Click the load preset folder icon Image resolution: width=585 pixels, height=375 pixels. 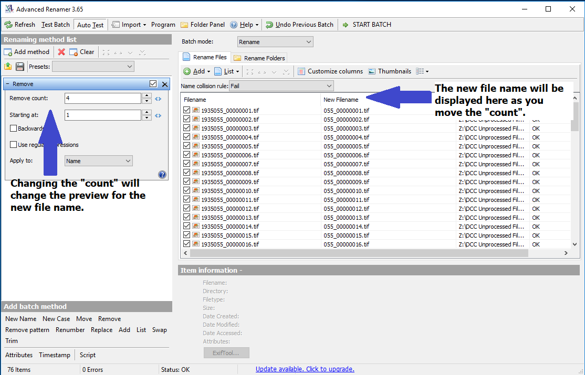pos(8,67)
